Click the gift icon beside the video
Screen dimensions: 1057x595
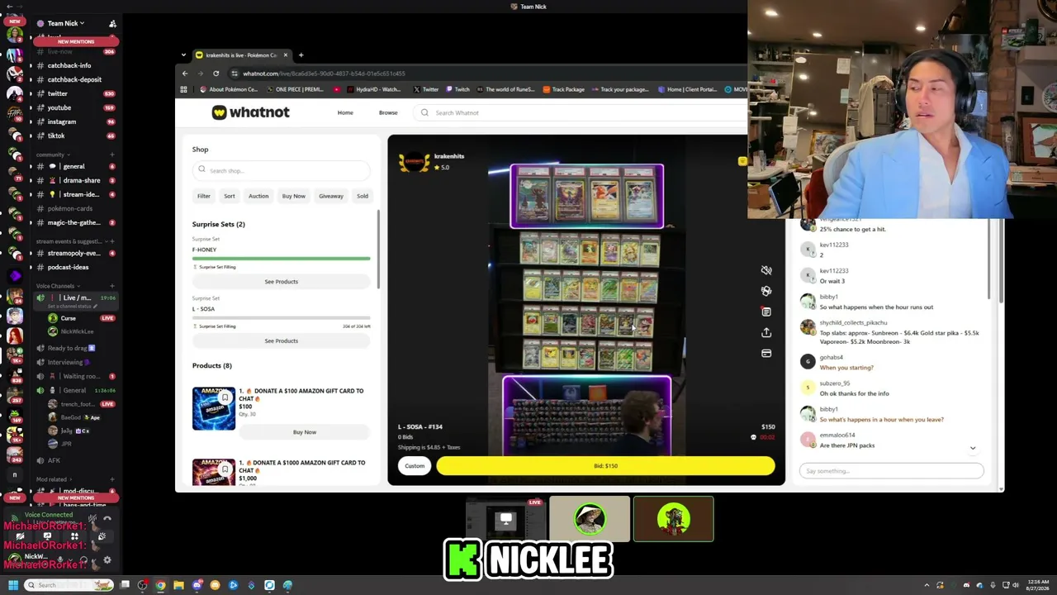[766, 291]
